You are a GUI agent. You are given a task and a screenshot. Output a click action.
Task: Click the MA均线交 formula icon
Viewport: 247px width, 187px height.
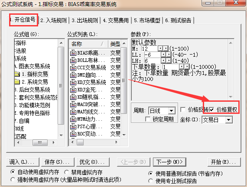coord(73,112)
